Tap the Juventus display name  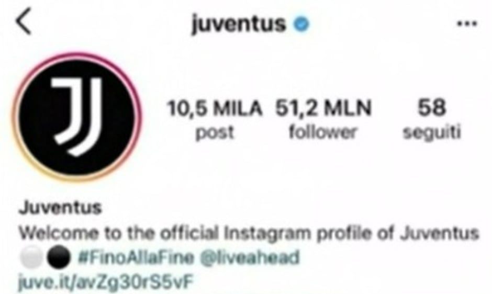[x=61, y=207]
